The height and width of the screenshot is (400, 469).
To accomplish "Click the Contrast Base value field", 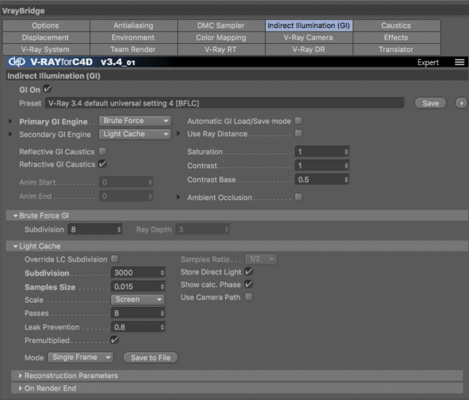I will tap(322, 179).
